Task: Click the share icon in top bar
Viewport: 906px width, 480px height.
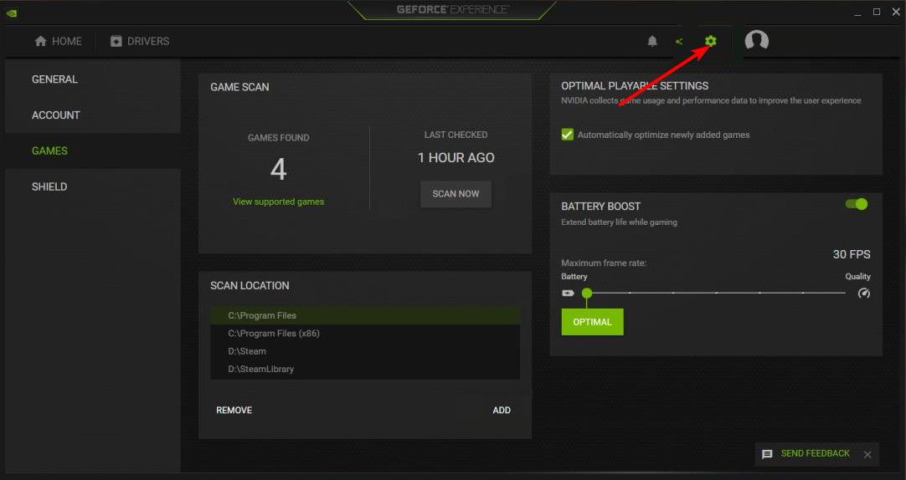Action: pos(680,41)
